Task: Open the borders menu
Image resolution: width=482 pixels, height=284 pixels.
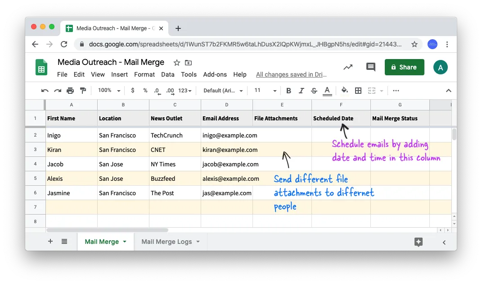Action: coord(358,90)
